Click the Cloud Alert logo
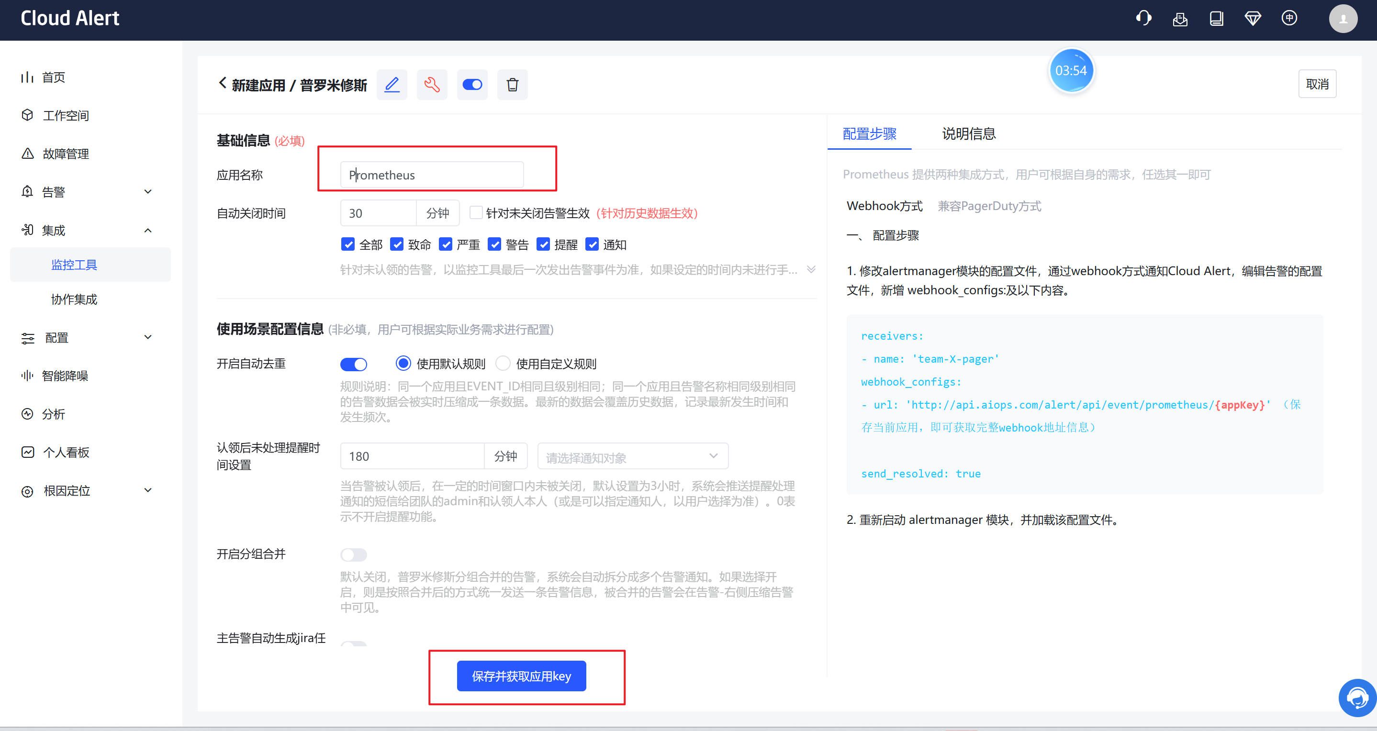The image size is (1377, 731). click(70, 19)
